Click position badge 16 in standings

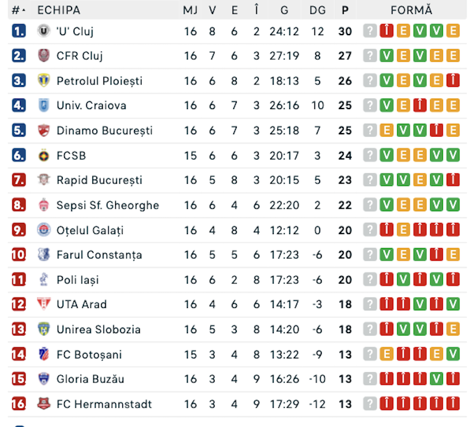pos(19,404)
